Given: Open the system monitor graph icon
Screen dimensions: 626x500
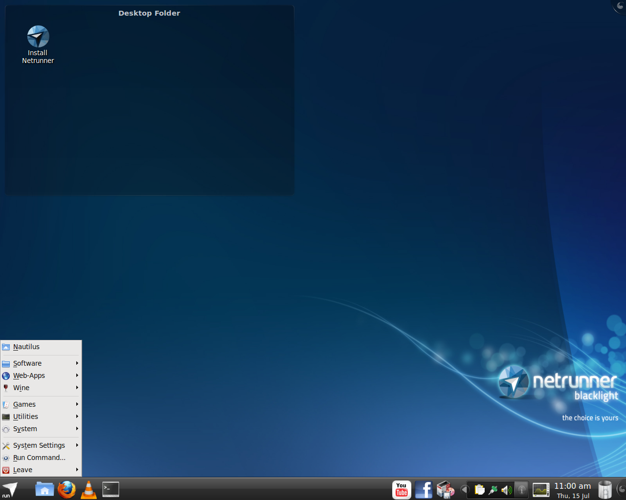Looking at the screenshot, I should point(541,490).
